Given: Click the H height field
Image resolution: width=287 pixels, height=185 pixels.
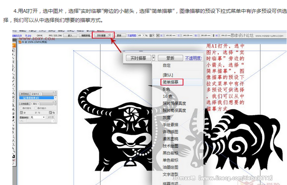Looking at the screenshot, I should [x=225, y=35].
